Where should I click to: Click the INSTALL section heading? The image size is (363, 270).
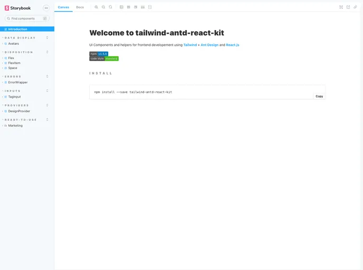101,73
